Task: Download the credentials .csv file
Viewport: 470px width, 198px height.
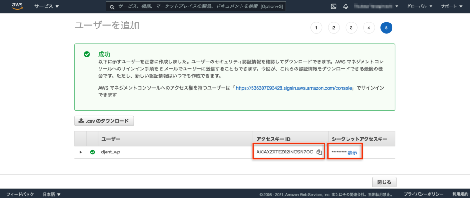Action: click(104, 121)
